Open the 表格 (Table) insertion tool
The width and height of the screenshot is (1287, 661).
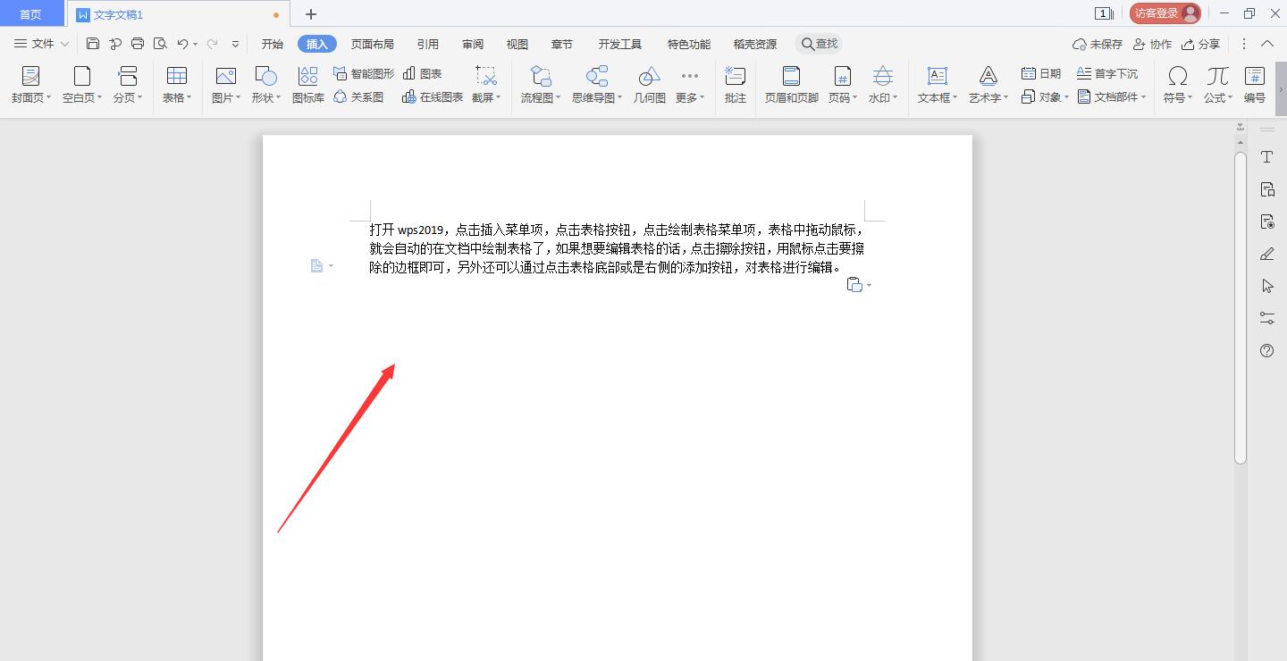[175, 85]
